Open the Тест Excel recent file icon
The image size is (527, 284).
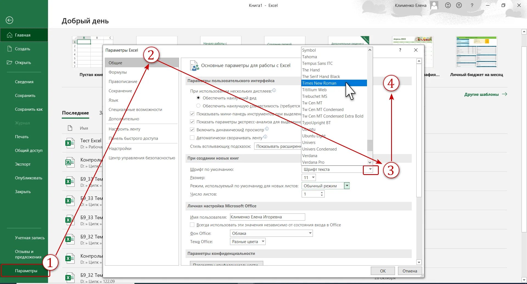(x=70, y=143)
